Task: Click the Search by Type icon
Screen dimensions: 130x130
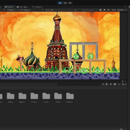Action: (107, 84)
